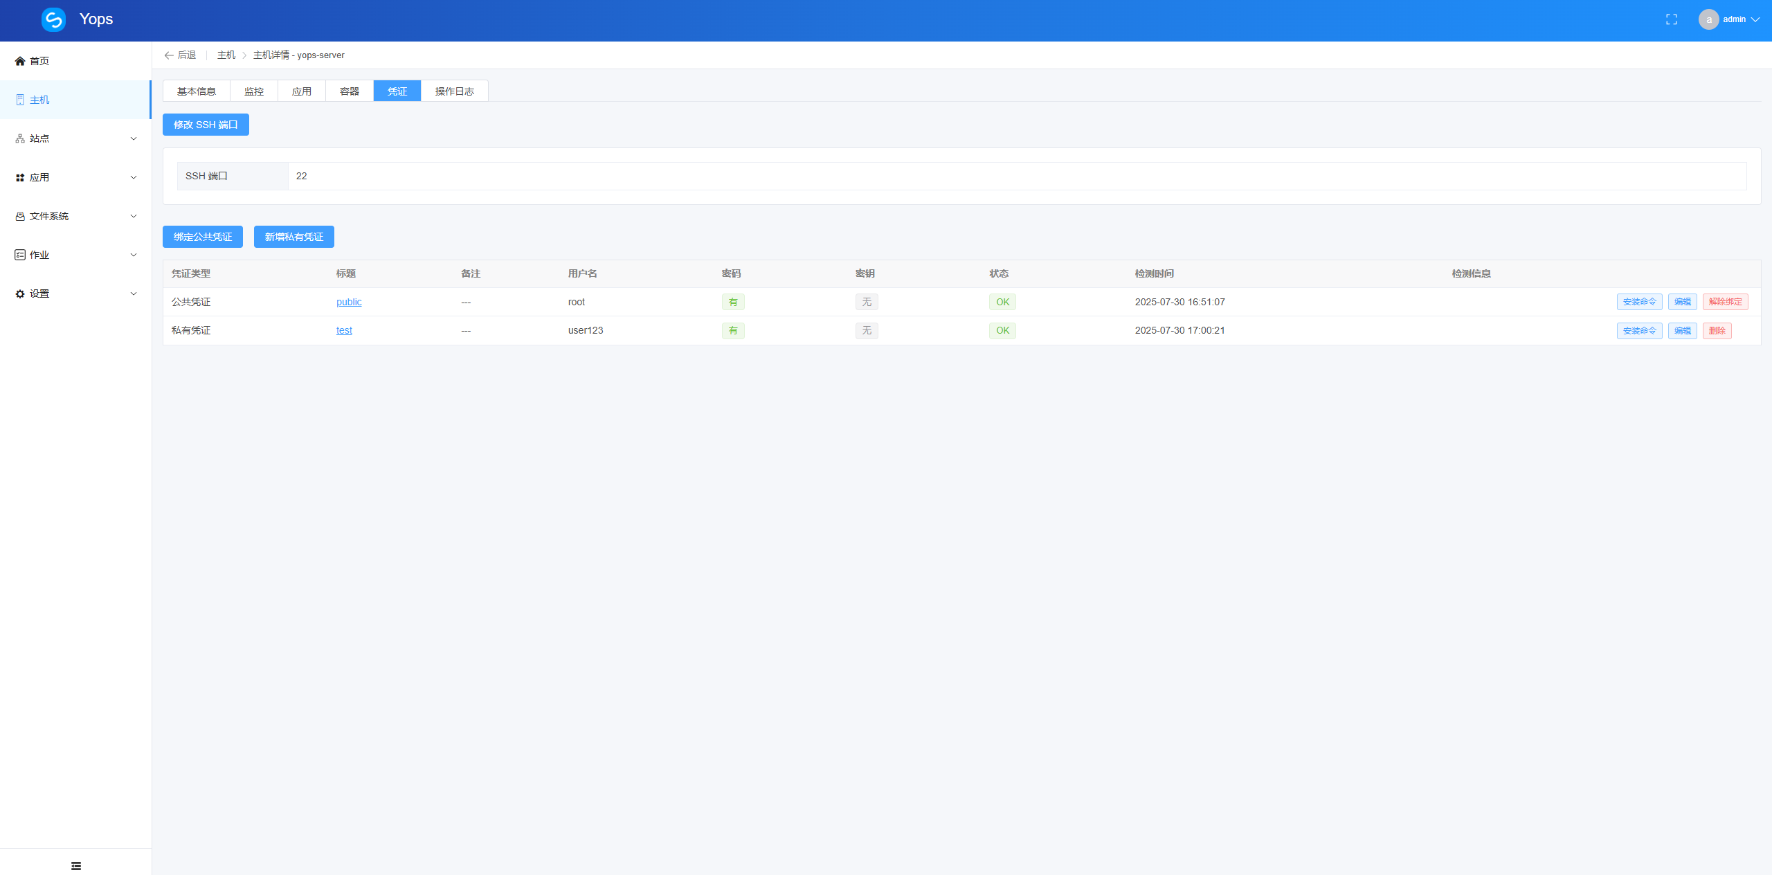Open the public credential link

pyautogui.click(x=349, y=302)
